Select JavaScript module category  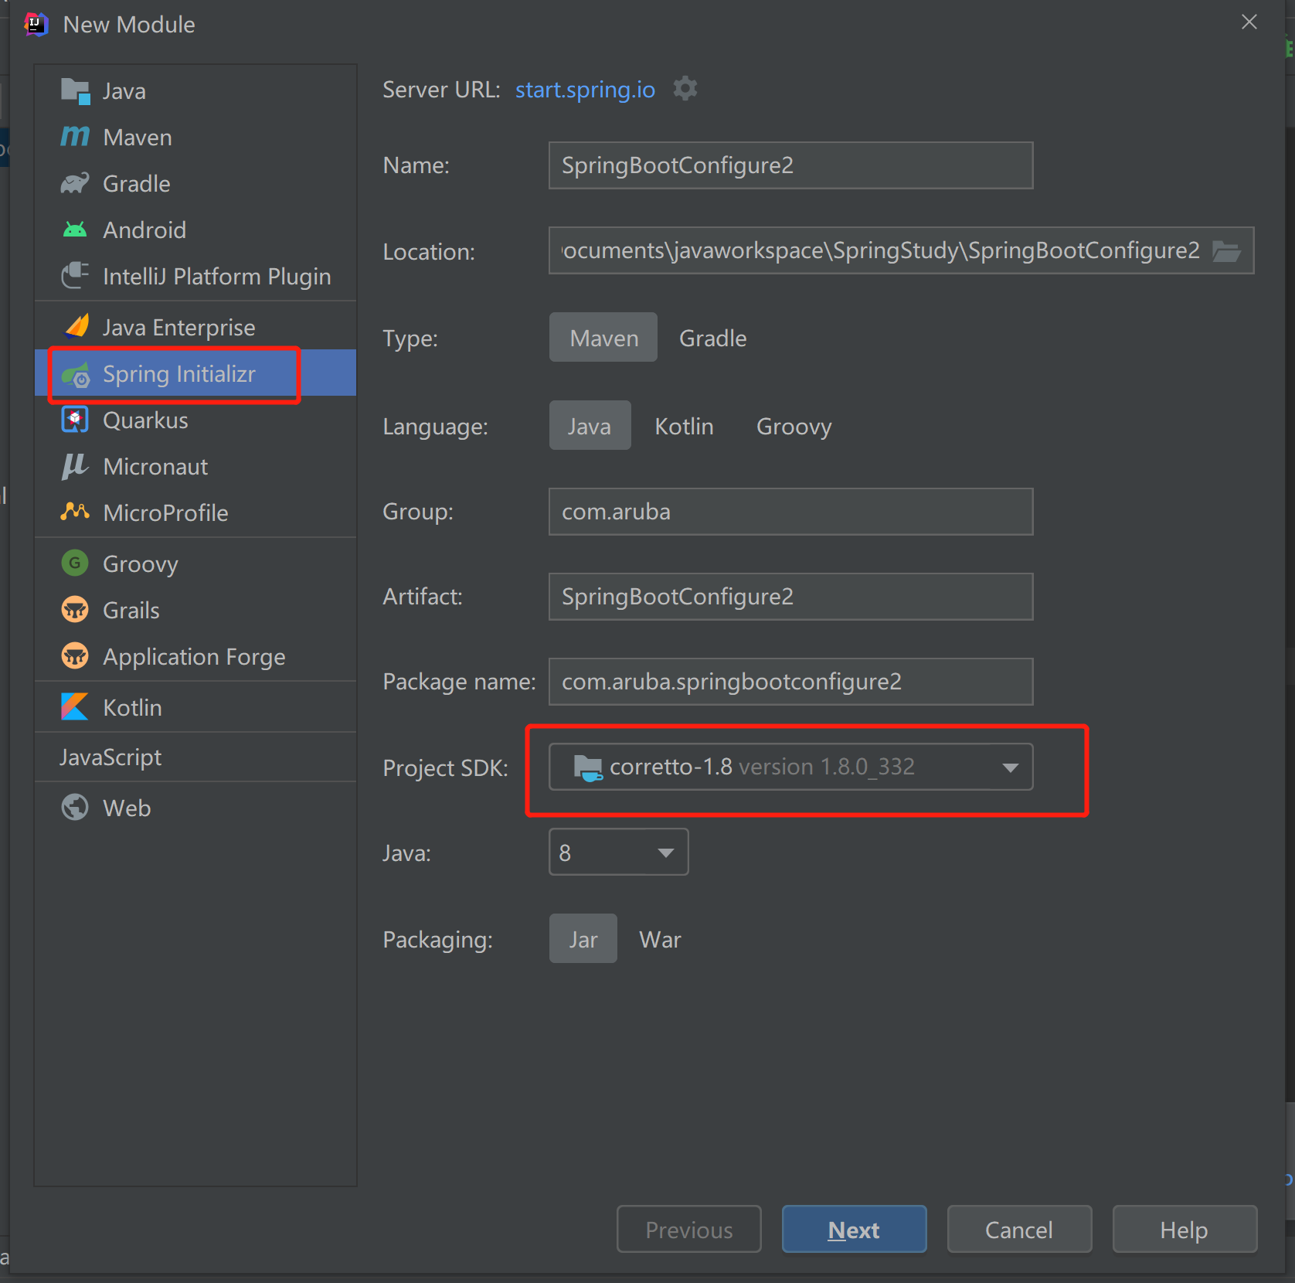[195, 757]
